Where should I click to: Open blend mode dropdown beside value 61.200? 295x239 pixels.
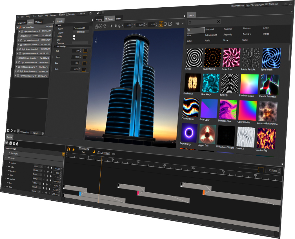[x=38, y=166]
